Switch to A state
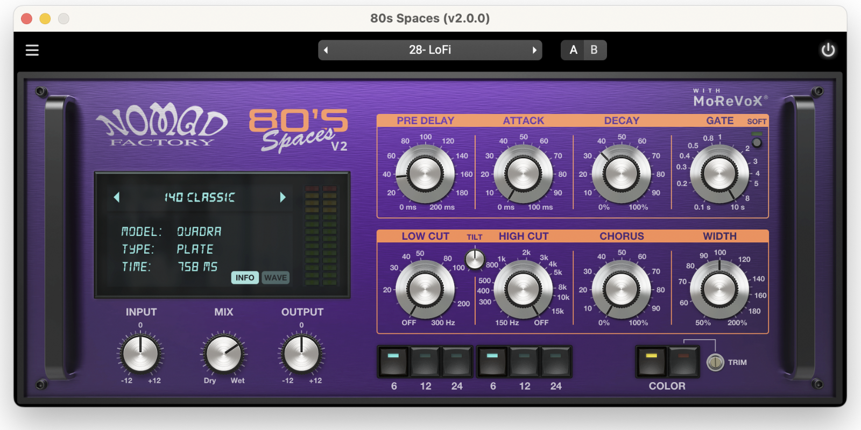 tap(574, 50)
